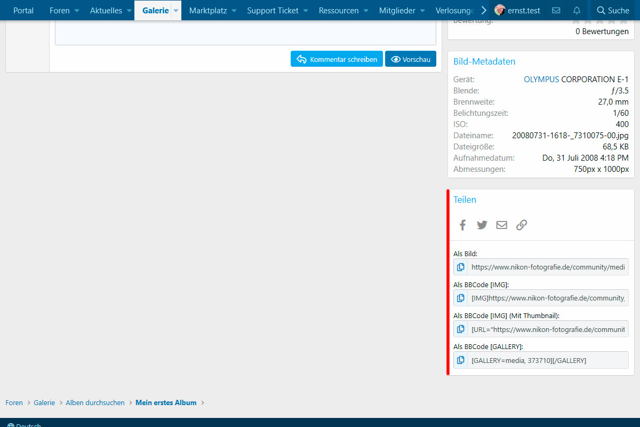Expand the Foren dropdown arrow
The image size is (640, 427).
[x=77, y=11]
